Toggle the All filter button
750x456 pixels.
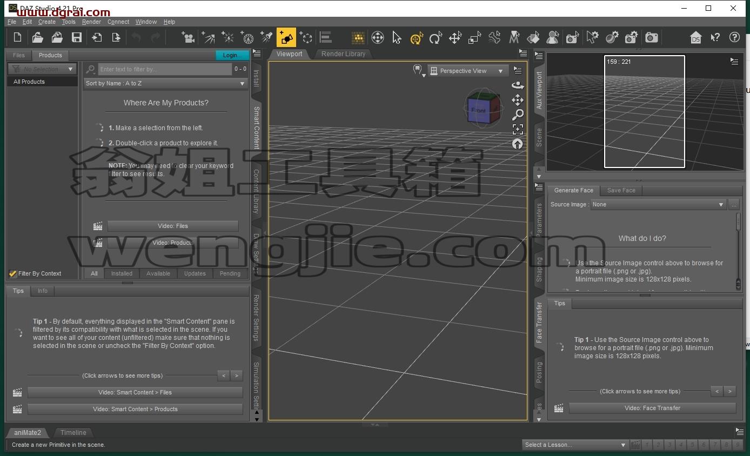point(94,273)
